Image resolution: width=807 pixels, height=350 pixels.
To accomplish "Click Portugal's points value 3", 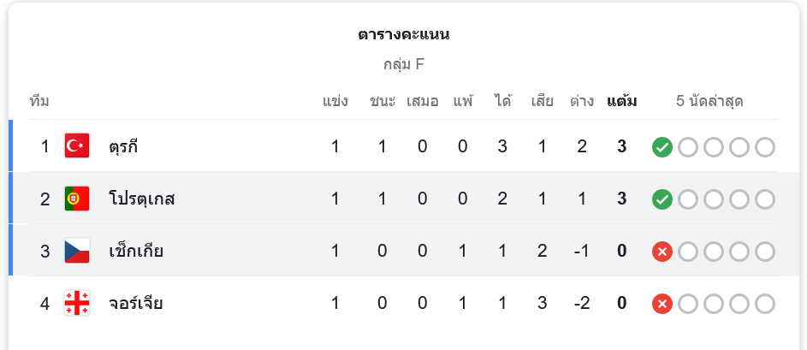I will click(621, 199).
